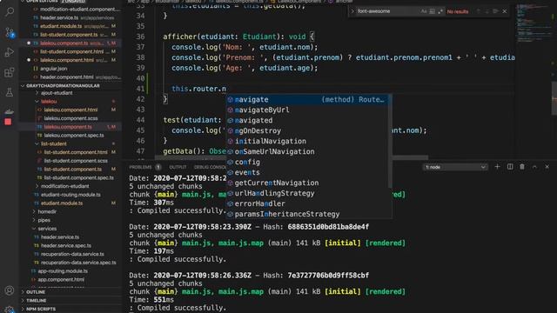The height and width of the screenshot is (313, 557).
Task: Toggle Find in Selection in find widget
Action: [x=495, y=11]
